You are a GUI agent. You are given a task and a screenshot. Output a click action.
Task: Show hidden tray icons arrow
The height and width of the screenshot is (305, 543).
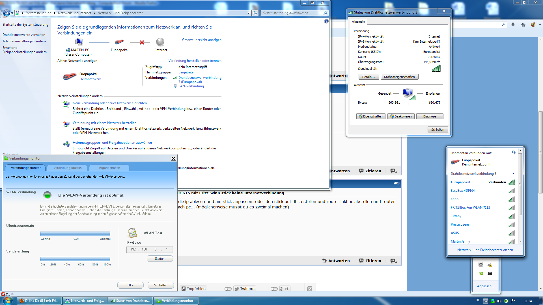[486, 301]
